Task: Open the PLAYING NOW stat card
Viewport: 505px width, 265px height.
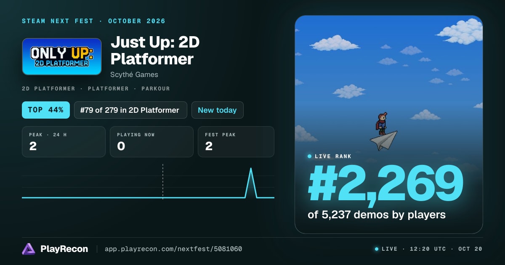Action: 151,142
